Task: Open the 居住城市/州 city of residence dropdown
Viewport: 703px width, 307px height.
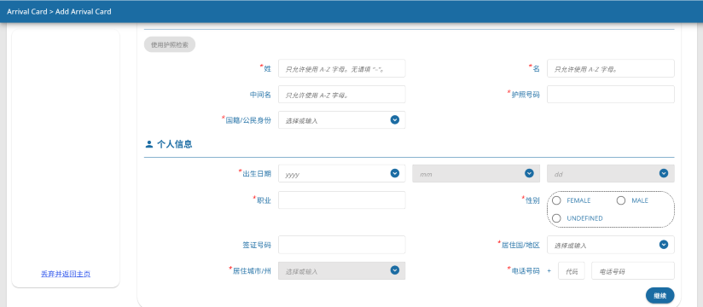Action: [341, 270]
